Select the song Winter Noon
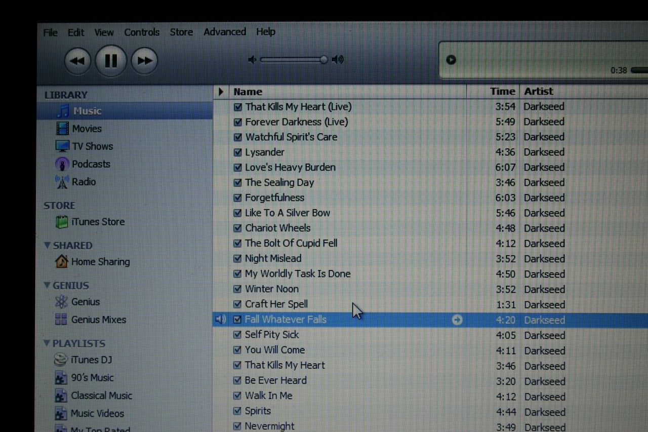The width and height of the screenshot is (648, 432). tap(272, 289)
